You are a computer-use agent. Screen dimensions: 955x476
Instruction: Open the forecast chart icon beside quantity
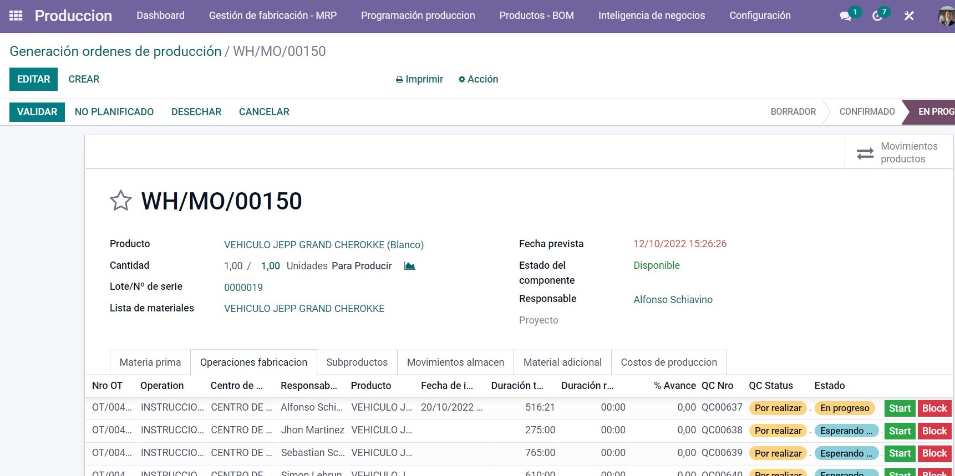click(x=409, y=266)
